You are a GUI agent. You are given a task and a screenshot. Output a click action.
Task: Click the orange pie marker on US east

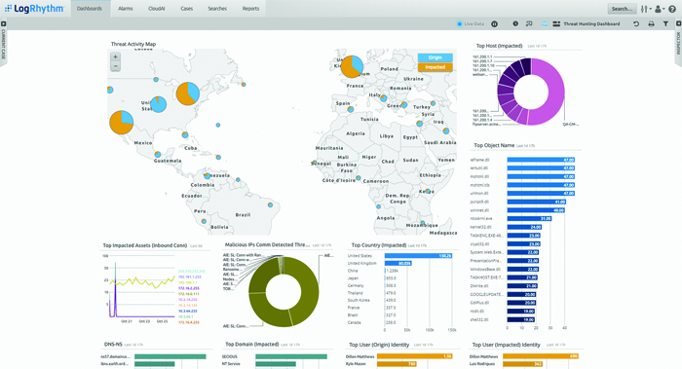coord(188,93)
